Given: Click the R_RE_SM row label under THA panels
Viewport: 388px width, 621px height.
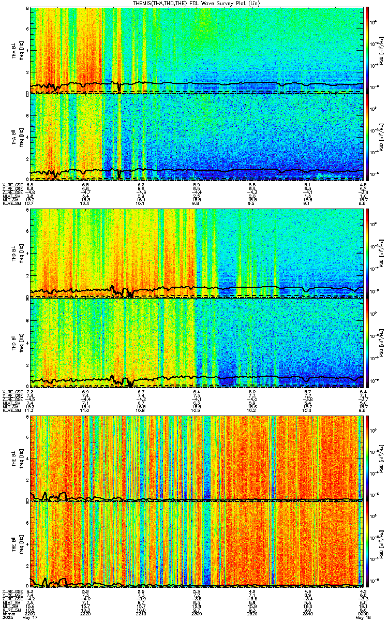Looking at the screenshot, I should click(12, 203).
